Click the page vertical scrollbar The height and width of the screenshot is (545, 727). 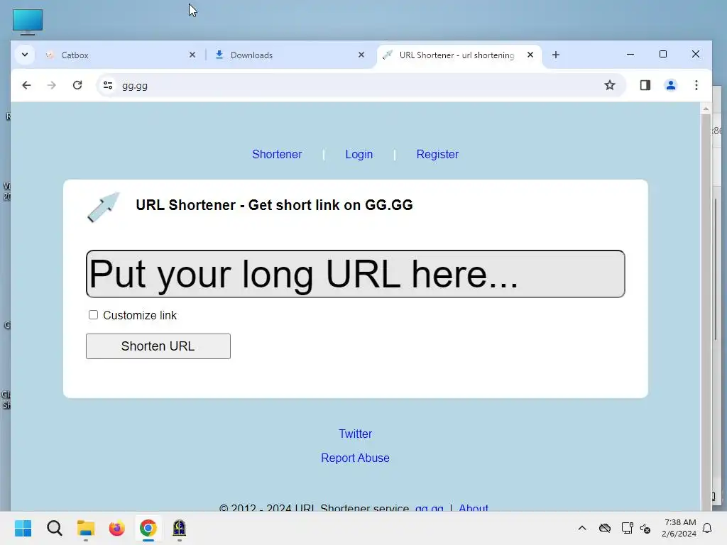(706, 306)
